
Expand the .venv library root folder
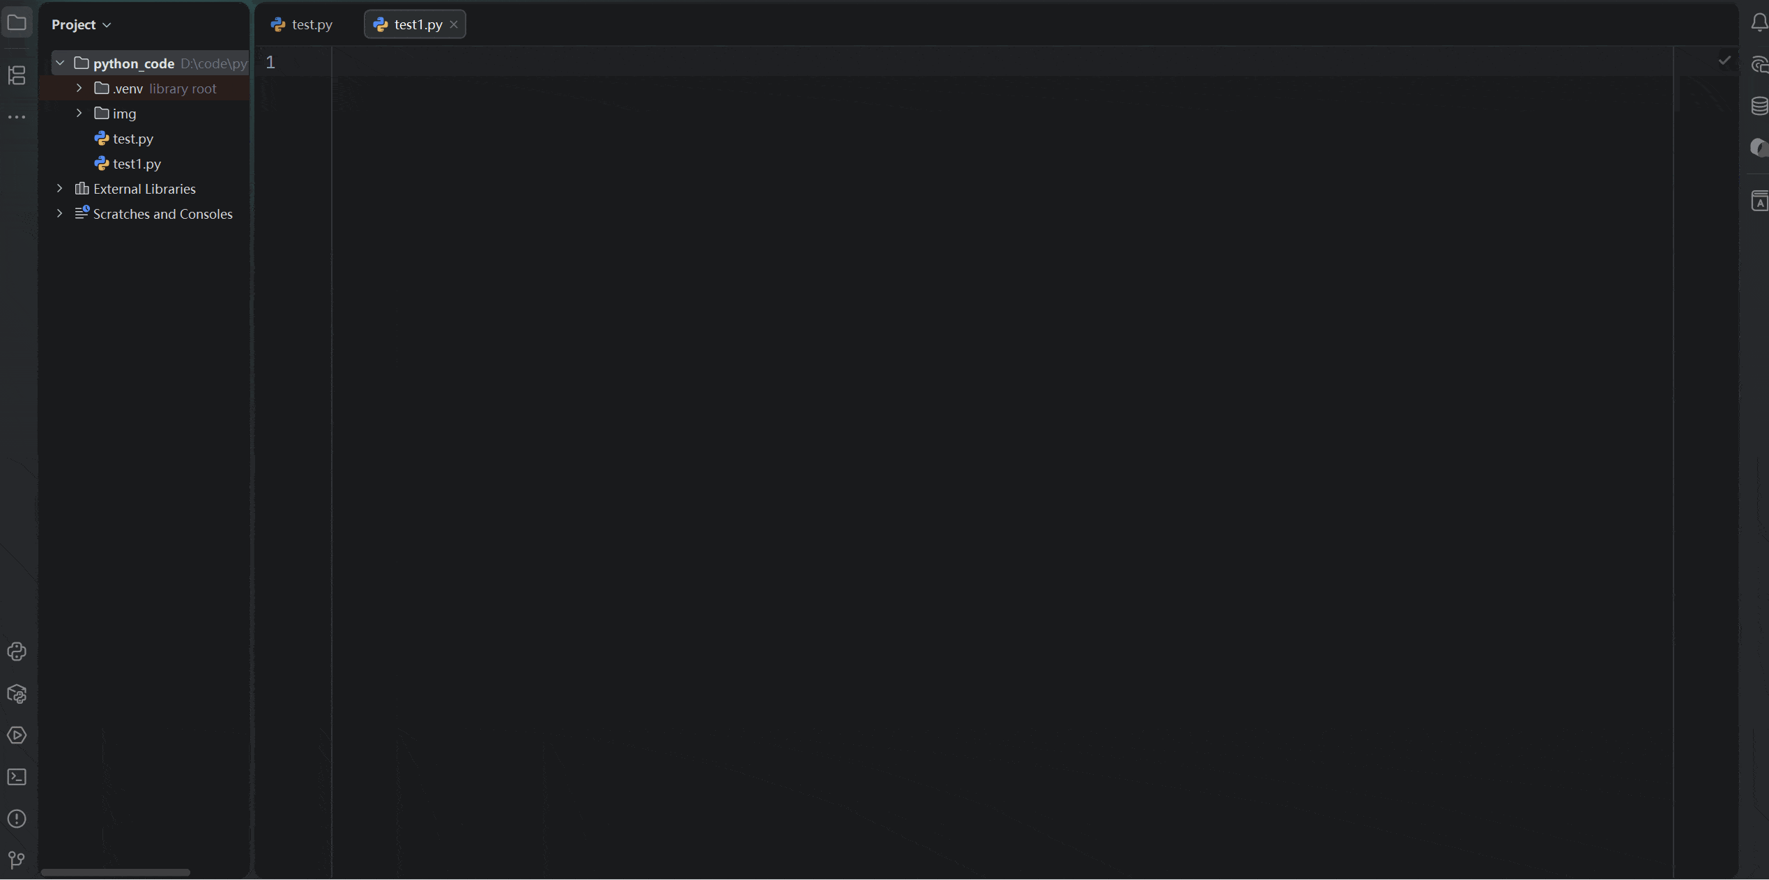(x=79, y=88)
